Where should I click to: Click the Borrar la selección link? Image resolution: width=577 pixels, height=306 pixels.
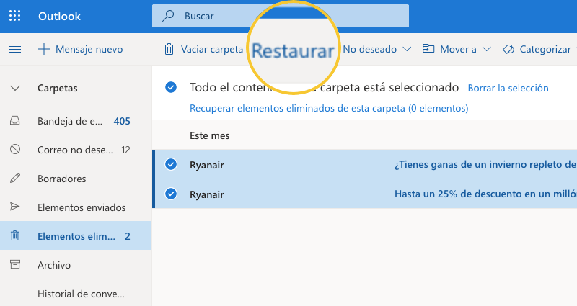coord(508,88)
